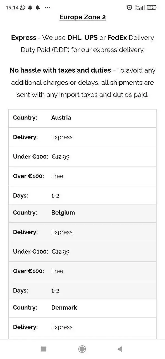The width and height of the screenshot is (165, 359).
Task: Tap the first bell notification icon
Action: click(x=30, y=8)
